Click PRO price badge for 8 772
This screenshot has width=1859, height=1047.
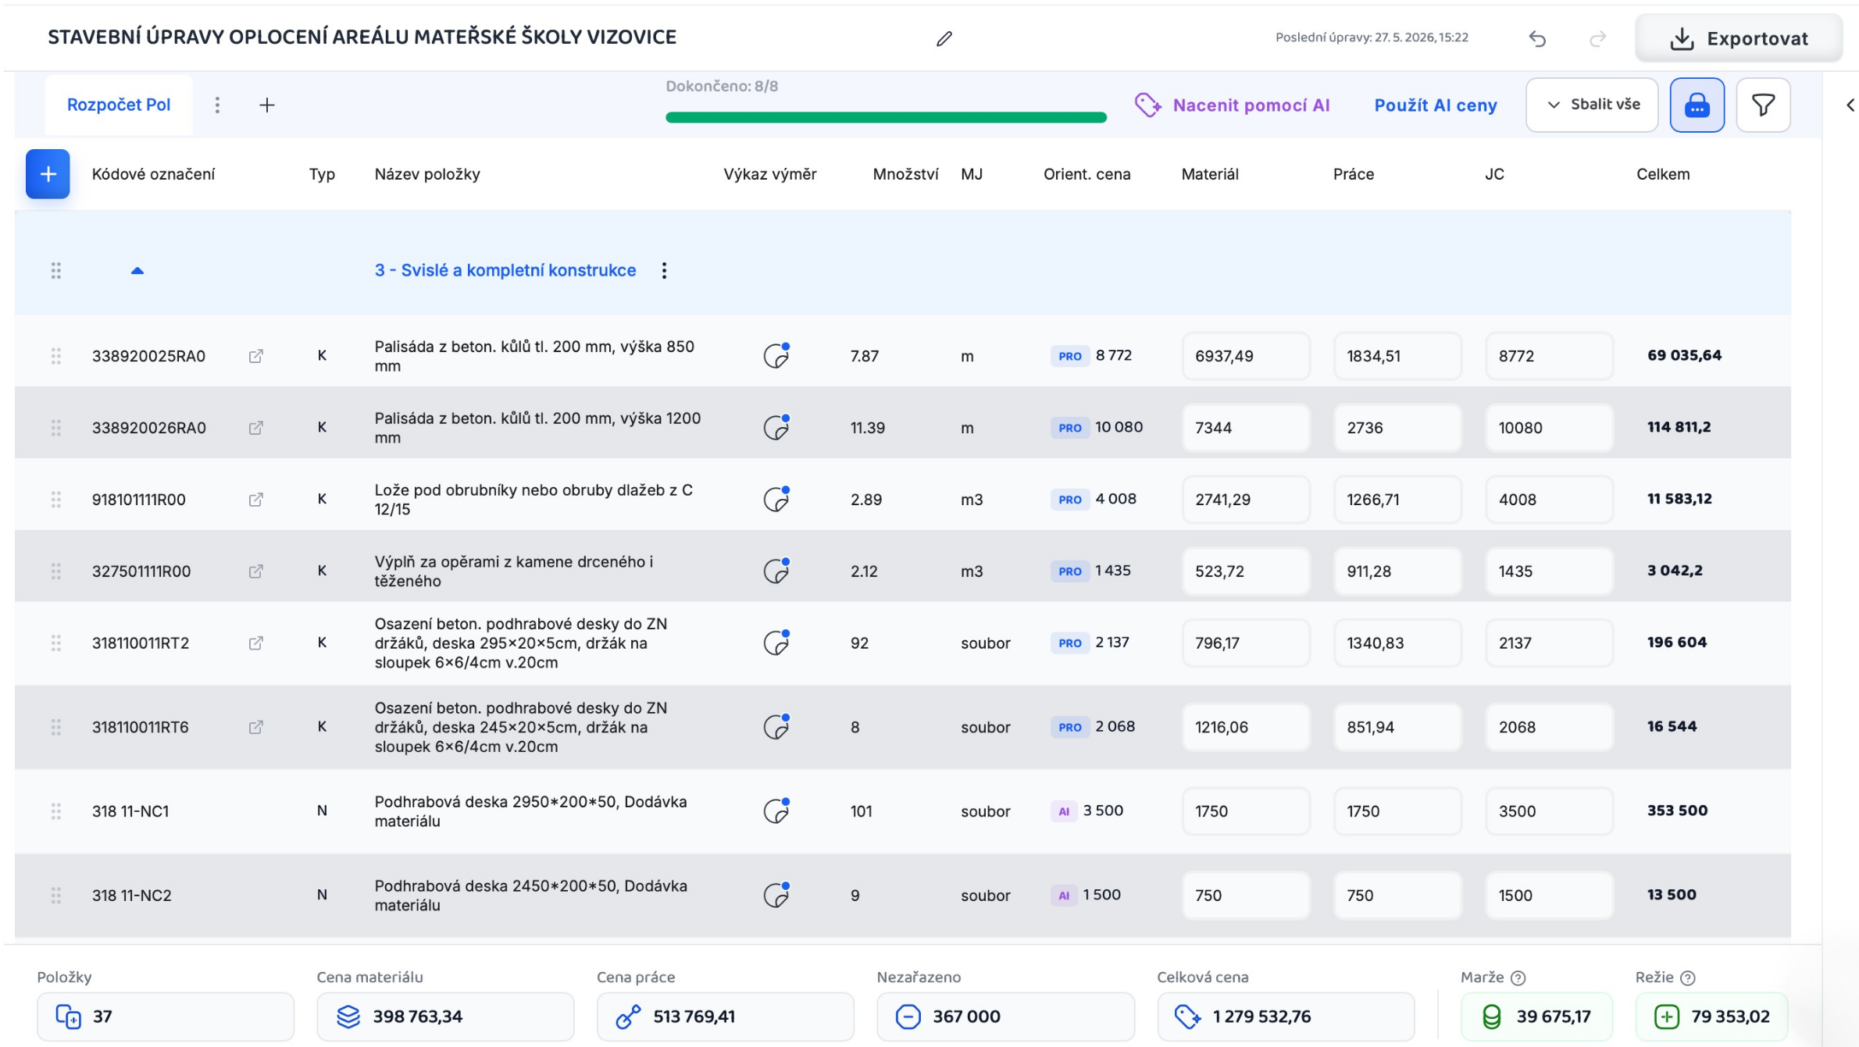[1069, 356]
